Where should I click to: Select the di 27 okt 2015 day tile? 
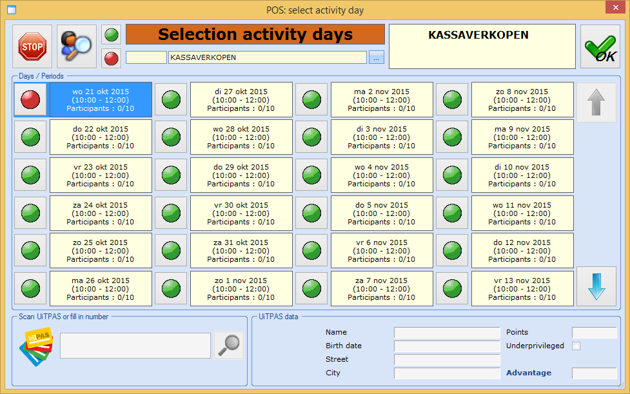coord(241,99)
